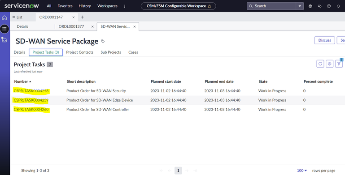Favorite the workspace using the star icon
This screenshot has height=175, width=345.
pos(210,6)
